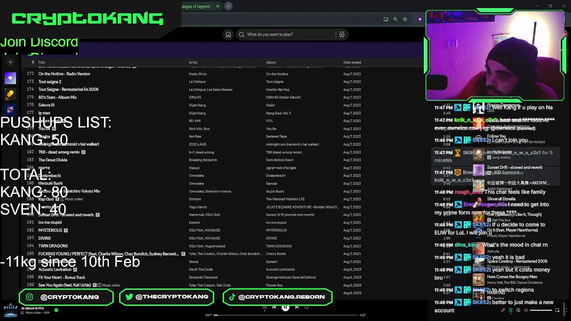Open the purple browser extension icon
Image resolution: width=571 pixels, height=321 pixels.
coord(420,19)
